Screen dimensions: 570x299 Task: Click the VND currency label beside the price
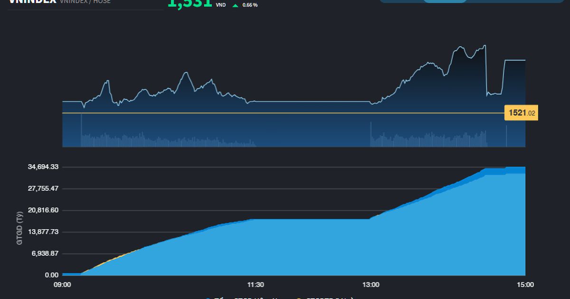(220, 5)
